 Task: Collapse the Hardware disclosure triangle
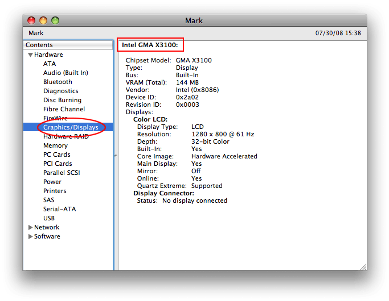click(30, 55)
